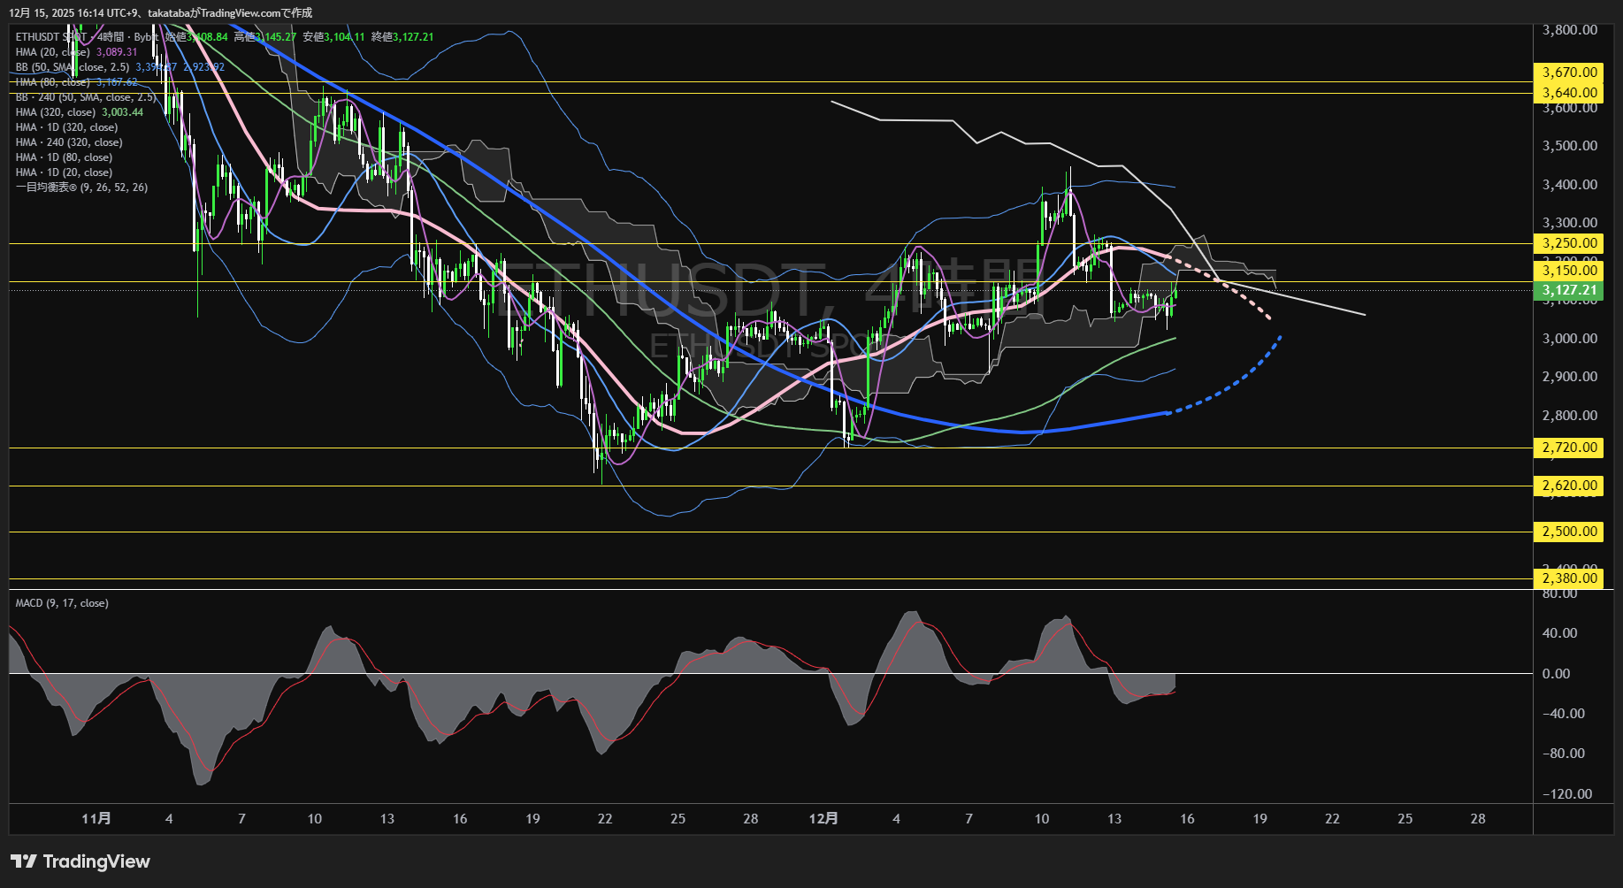Click the 12月 label on time axis
Image resolution: width=1623 pixels, height=888 pixels.
point(823,819)
